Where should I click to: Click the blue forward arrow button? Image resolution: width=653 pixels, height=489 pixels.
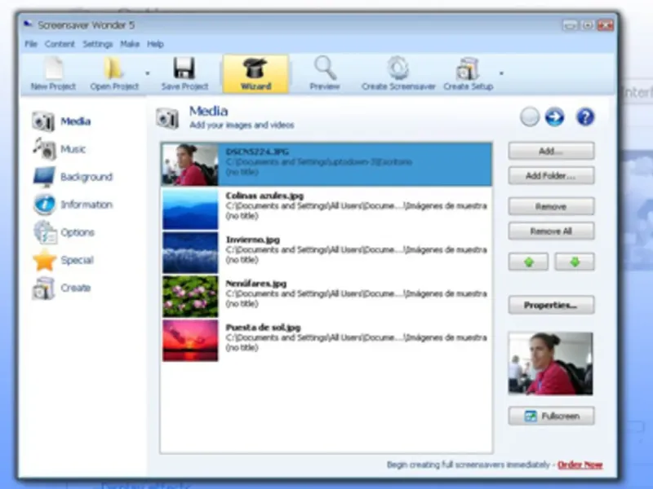point(554,117)
